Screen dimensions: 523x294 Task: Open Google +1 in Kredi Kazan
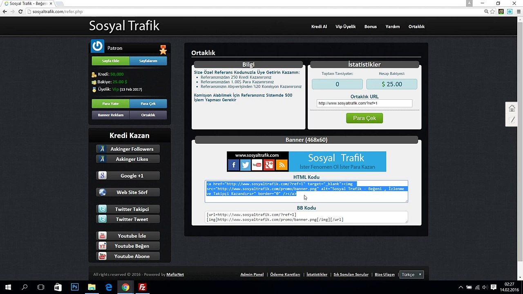pos(128,176)
